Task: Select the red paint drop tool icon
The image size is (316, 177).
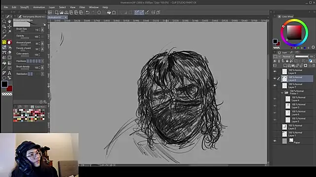Action: 9,42
